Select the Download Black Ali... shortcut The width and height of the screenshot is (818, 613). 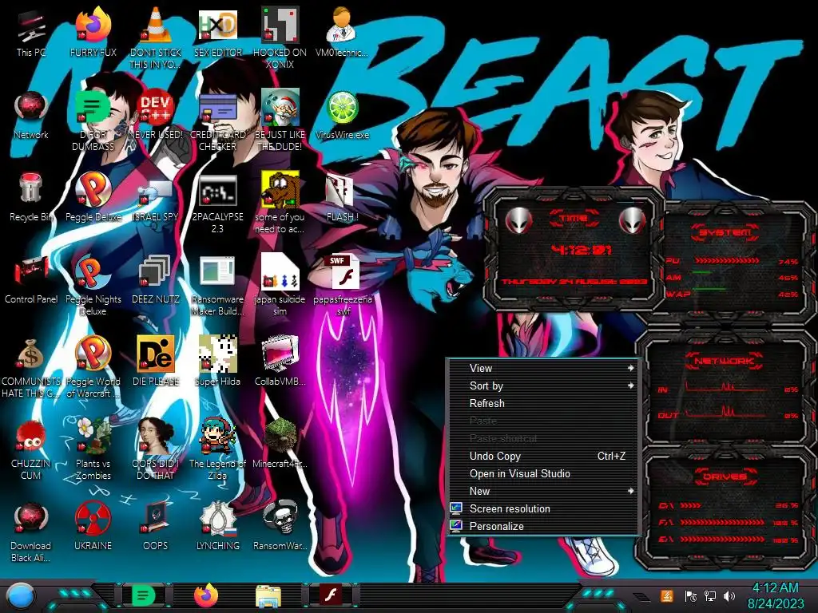pos(31,532)
